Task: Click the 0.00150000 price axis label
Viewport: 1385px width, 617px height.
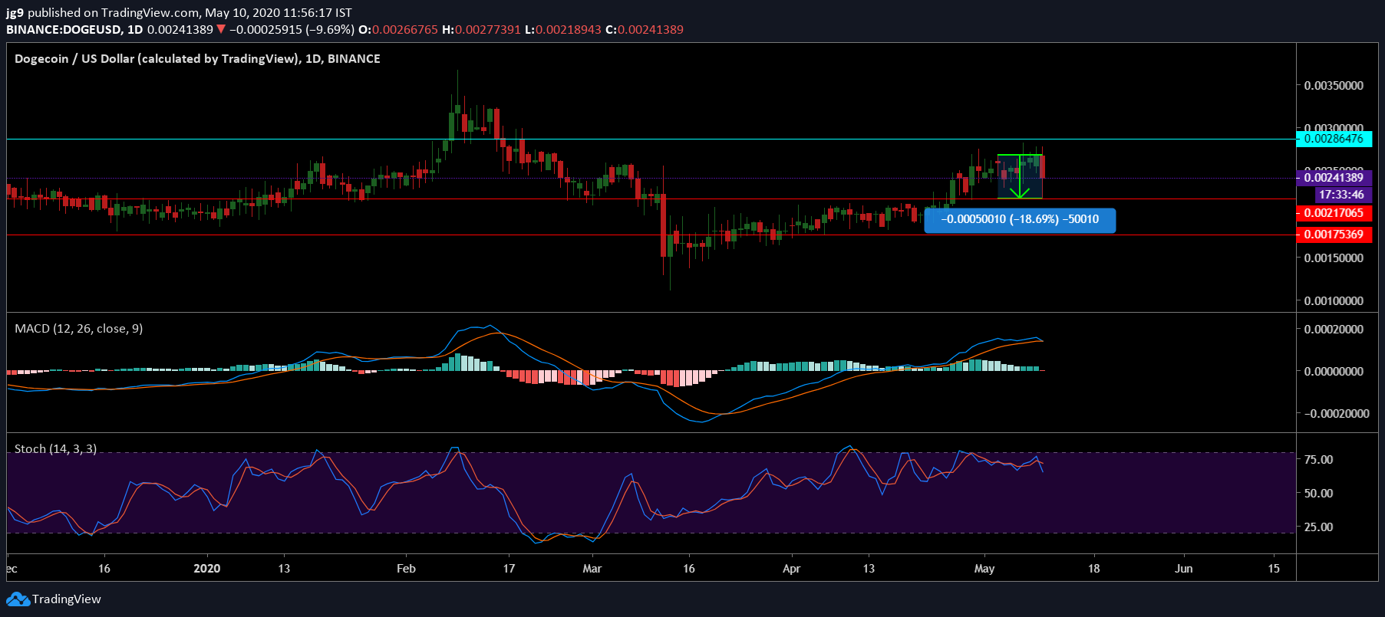Action: [x=1334, y=258]
